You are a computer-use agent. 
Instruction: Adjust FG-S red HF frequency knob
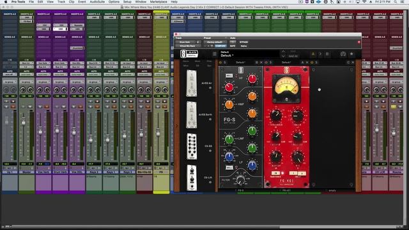tap(229, 88)
